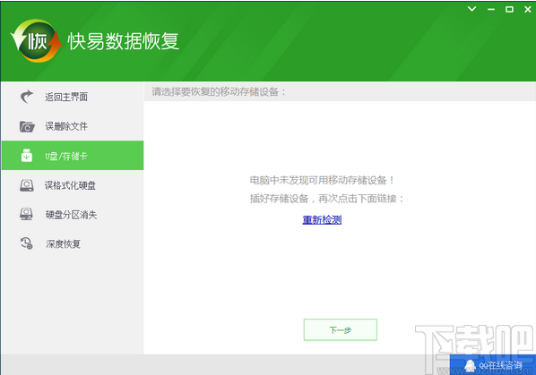This screenshot has height=375, width=536.
Task: Close the recovery application window
Action: pos(527,9)
